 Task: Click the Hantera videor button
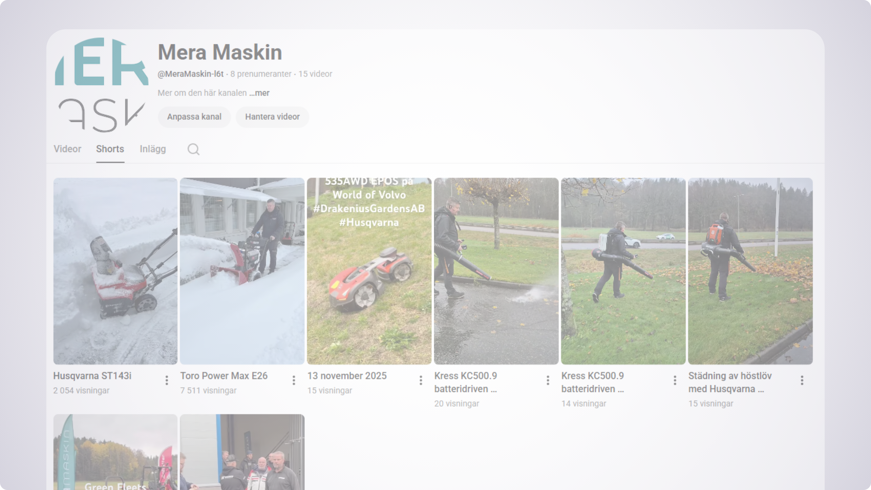pyautogui.click(x=272, y=117)
